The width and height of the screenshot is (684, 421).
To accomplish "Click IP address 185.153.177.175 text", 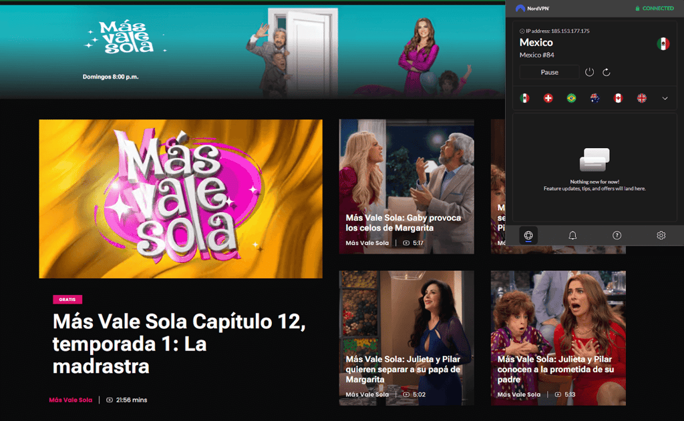I will (x=558, y=31).
